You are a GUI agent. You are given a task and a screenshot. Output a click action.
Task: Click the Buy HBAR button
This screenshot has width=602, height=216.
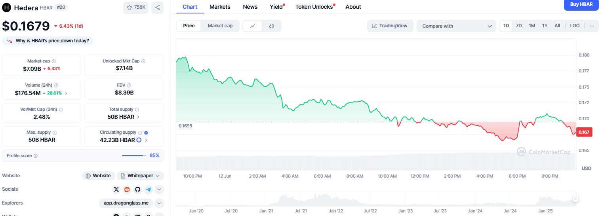point(581,5)
